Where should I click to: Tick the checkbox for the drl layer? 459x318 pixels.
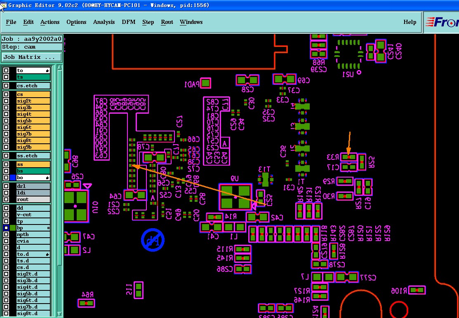(6, 186)
